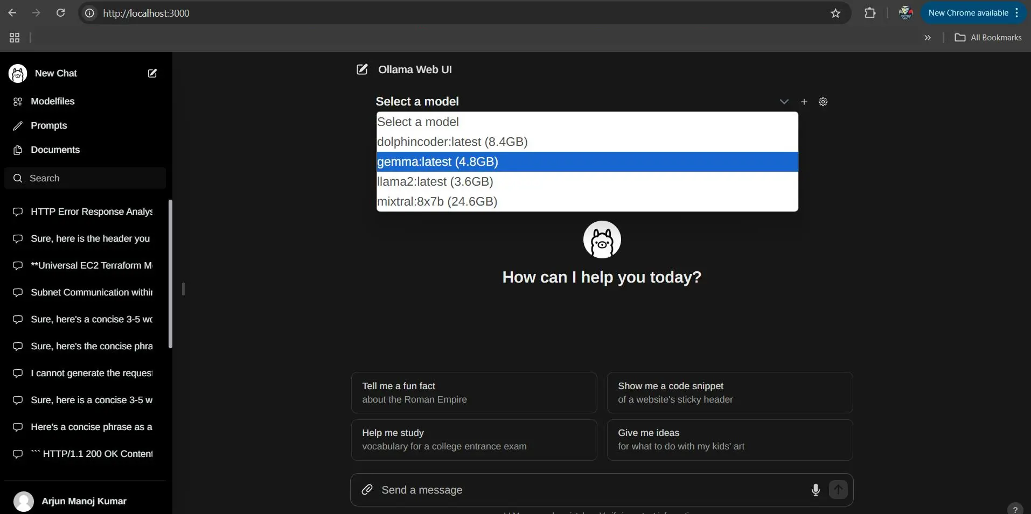The width and height of the screenshot is (1031, 514).
Task: Click the 'Tell me a fun fact' suggestion
Action: 474,393
